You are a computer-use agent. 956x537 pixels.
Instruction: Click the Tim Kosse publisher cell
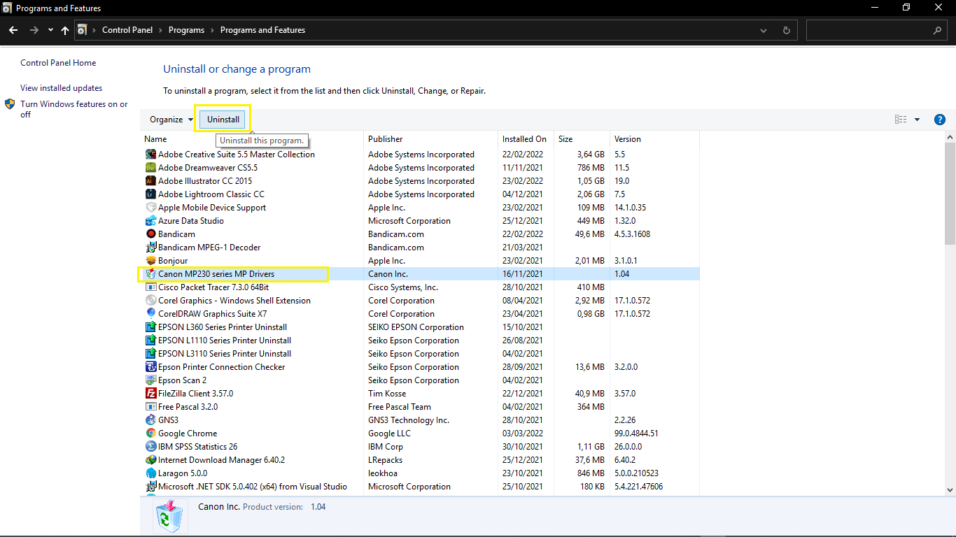click(x=387, y=394)
